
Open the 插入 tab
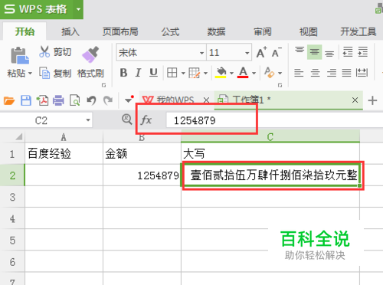click(70, 31)
